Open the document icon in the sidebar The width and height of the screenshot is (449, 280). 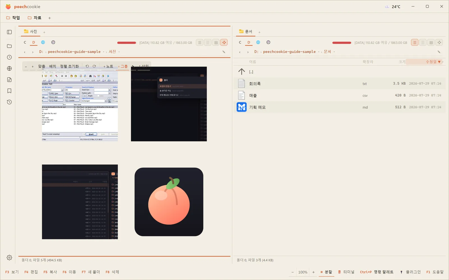click(x=9, y=80)
